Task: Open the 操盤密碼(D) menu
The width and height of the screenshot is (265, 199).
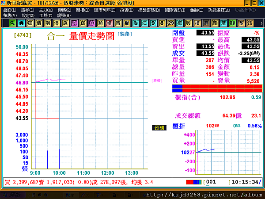Action: pyautogui.click(x=149, y=10)
